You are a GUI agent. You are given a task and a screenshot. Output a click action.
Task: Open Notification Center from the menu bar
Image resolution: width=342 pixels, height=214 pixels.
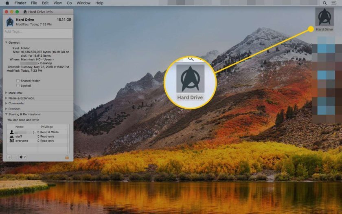point(333,3)
